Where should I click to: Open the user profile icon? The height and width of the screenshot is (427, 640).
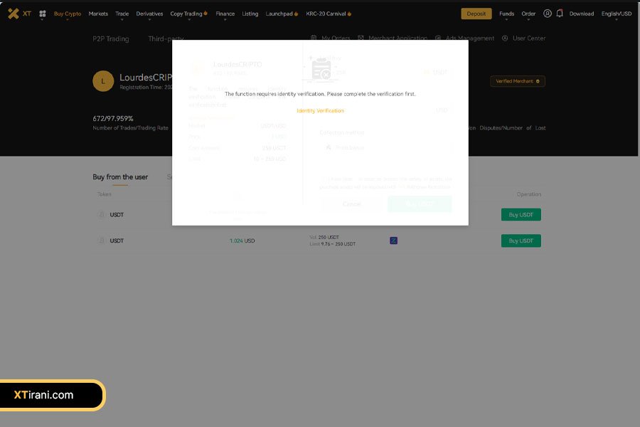click(547, 14)
